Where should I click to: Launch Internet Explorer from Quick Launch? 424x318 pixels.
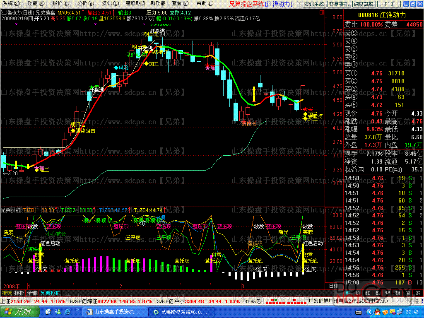67,312
